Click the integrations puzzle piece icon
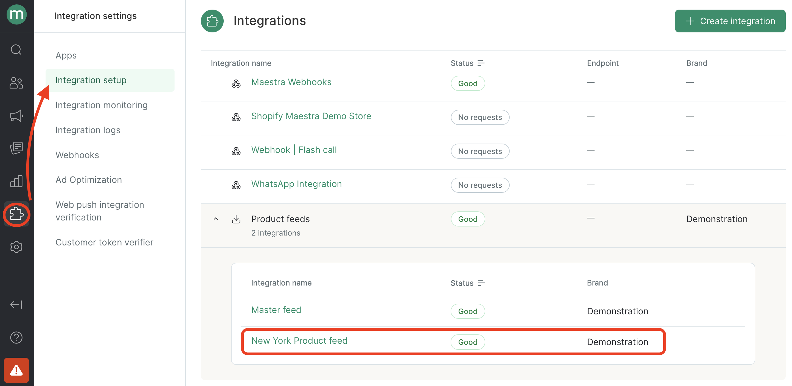 coord(16,214)
